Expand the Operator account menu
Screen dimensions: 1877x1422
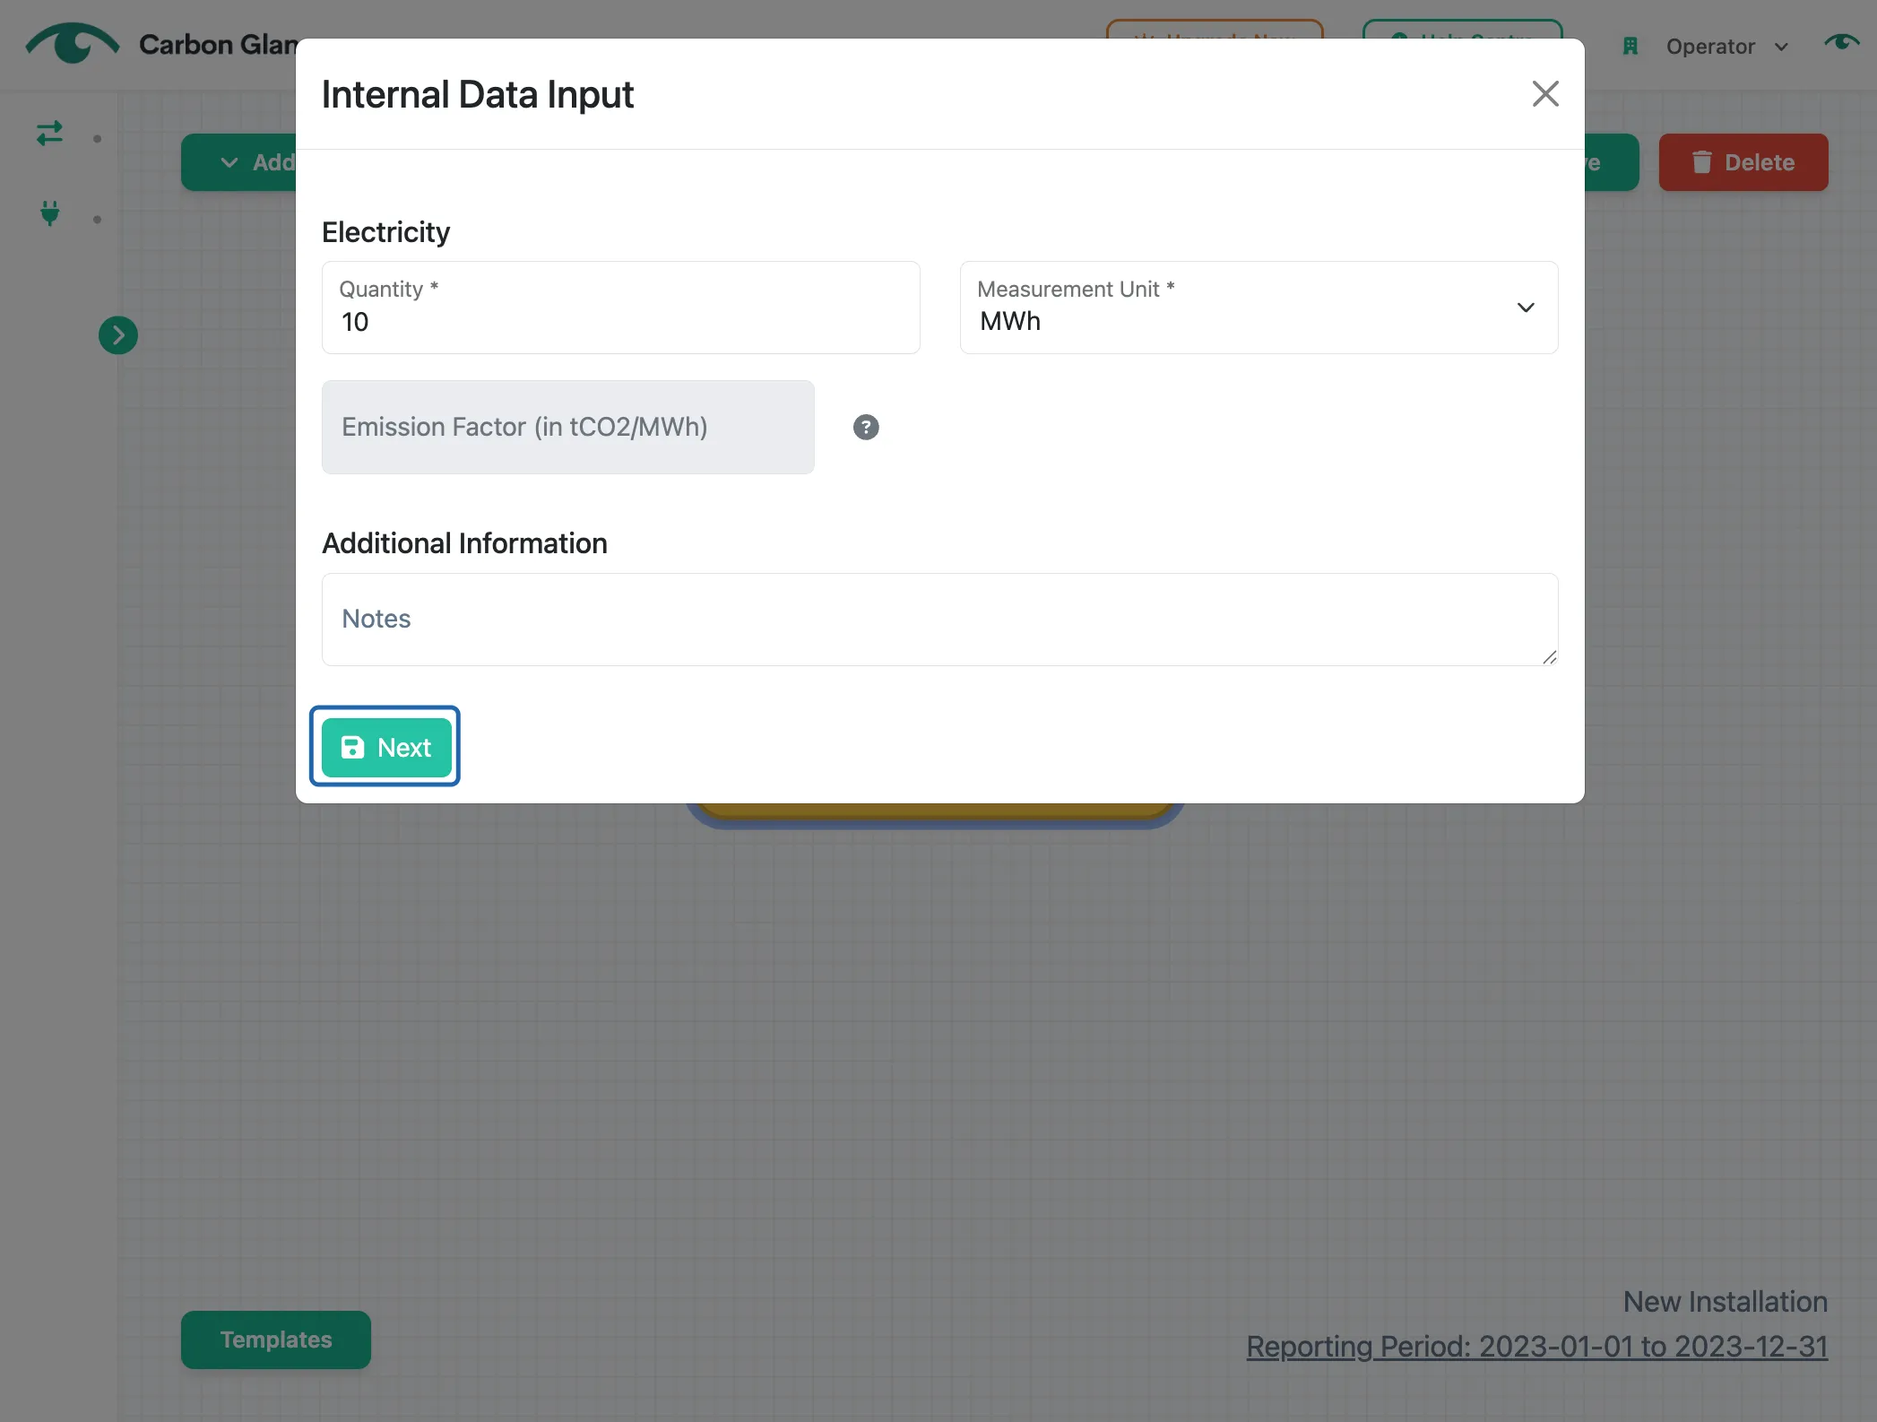click(1726, 47)
